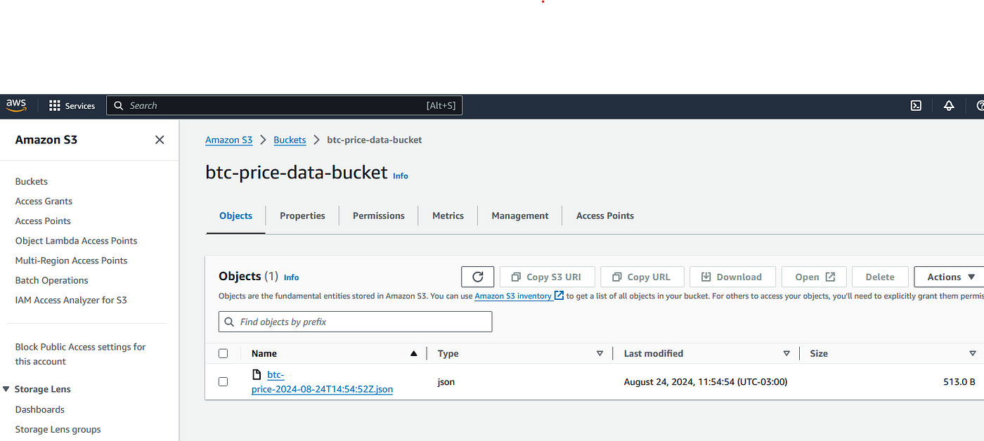This screenshot has width=984, height=441.
Task: Open the AWS home logo
Action: coord(15,105)
